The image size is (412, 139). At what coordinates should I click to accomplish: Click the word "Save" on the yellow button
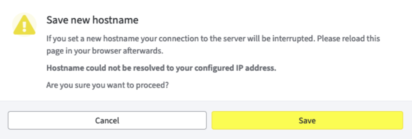(307, 121)
